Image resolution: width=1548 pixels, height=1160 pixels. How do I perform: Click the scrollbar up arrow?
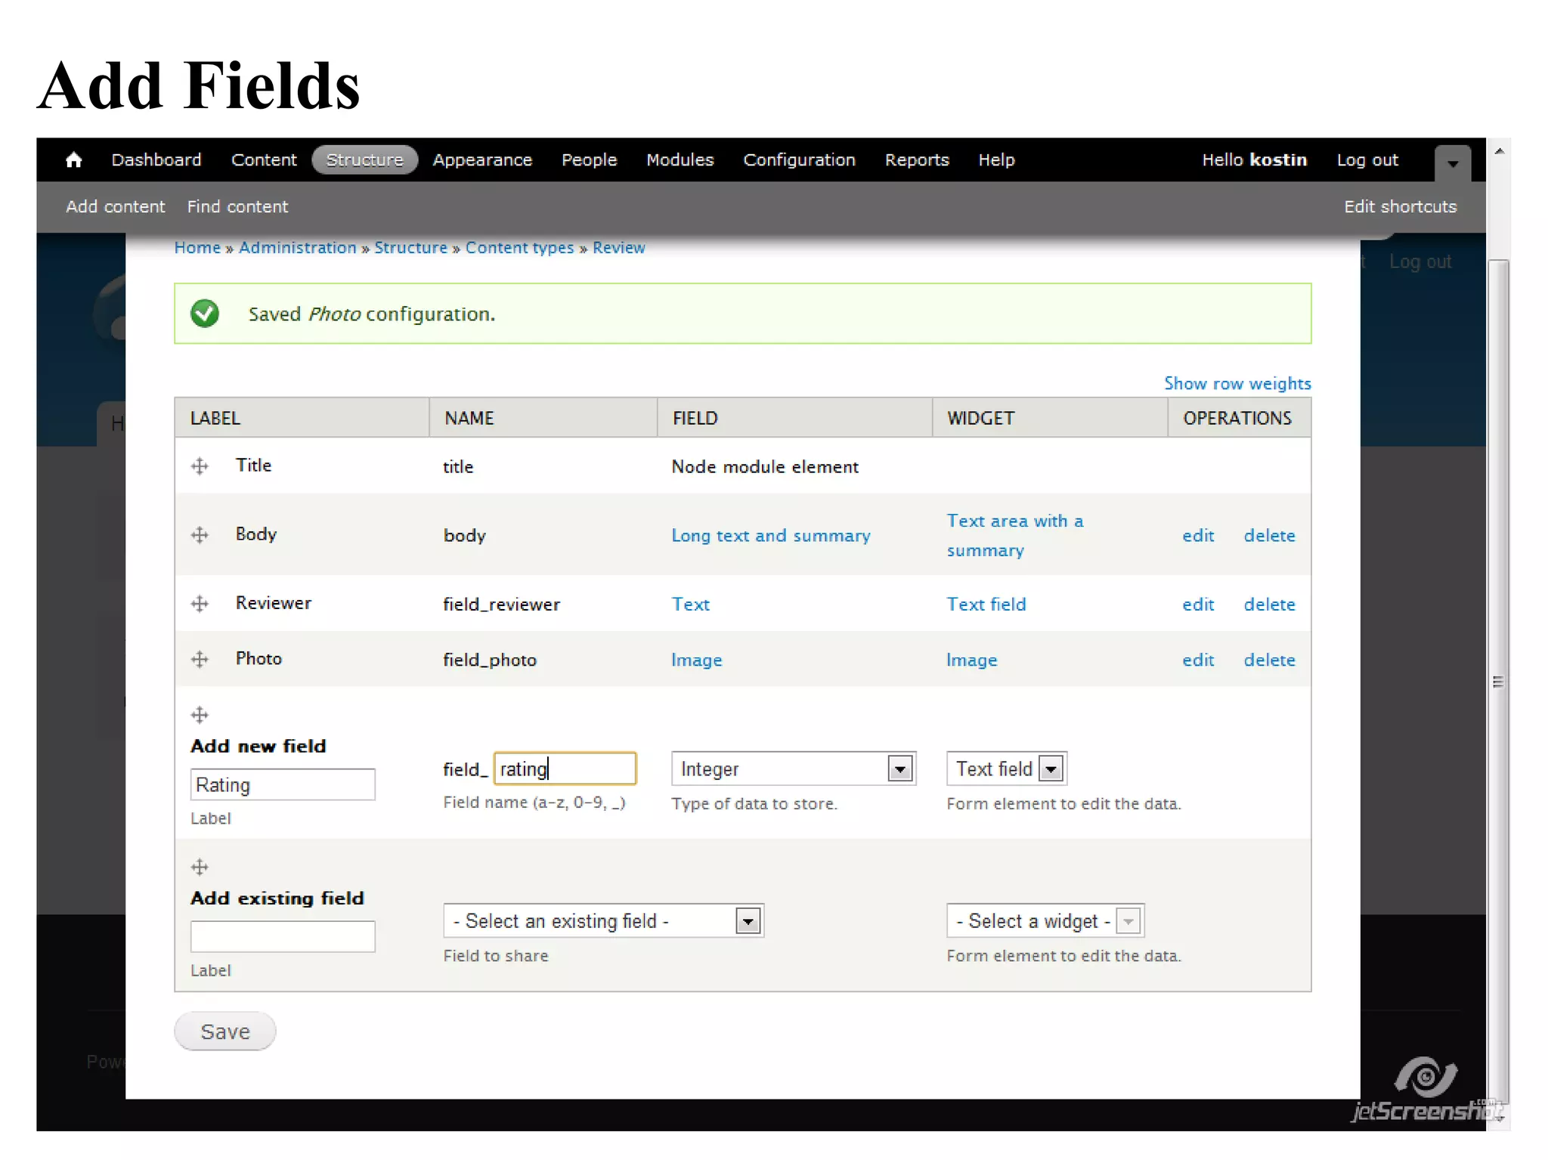tap(1498, 151)
